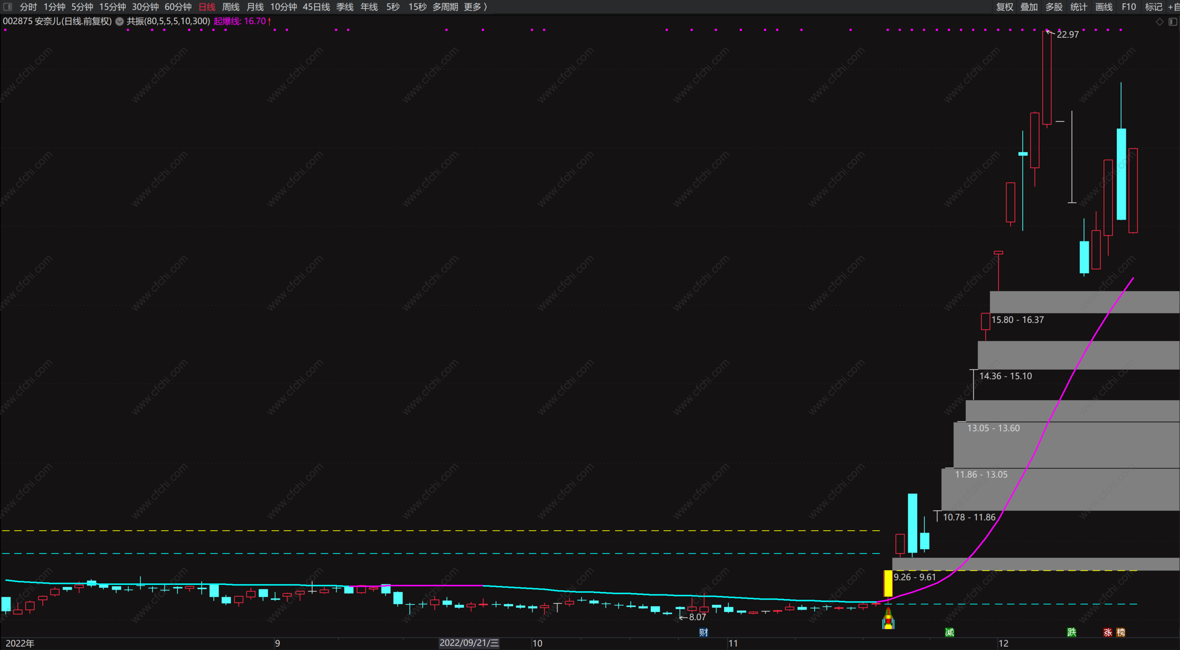This screenshot has width=1180, height=650.
Task: Click the orange 榜 leaderboard marker
Action: pyautogui.click(x=1121, y=632)
